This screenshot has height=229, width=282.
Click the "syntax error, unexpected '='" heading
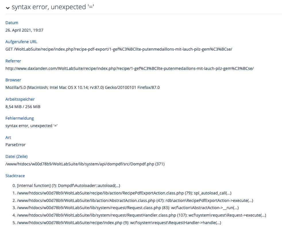pos(53,7)
